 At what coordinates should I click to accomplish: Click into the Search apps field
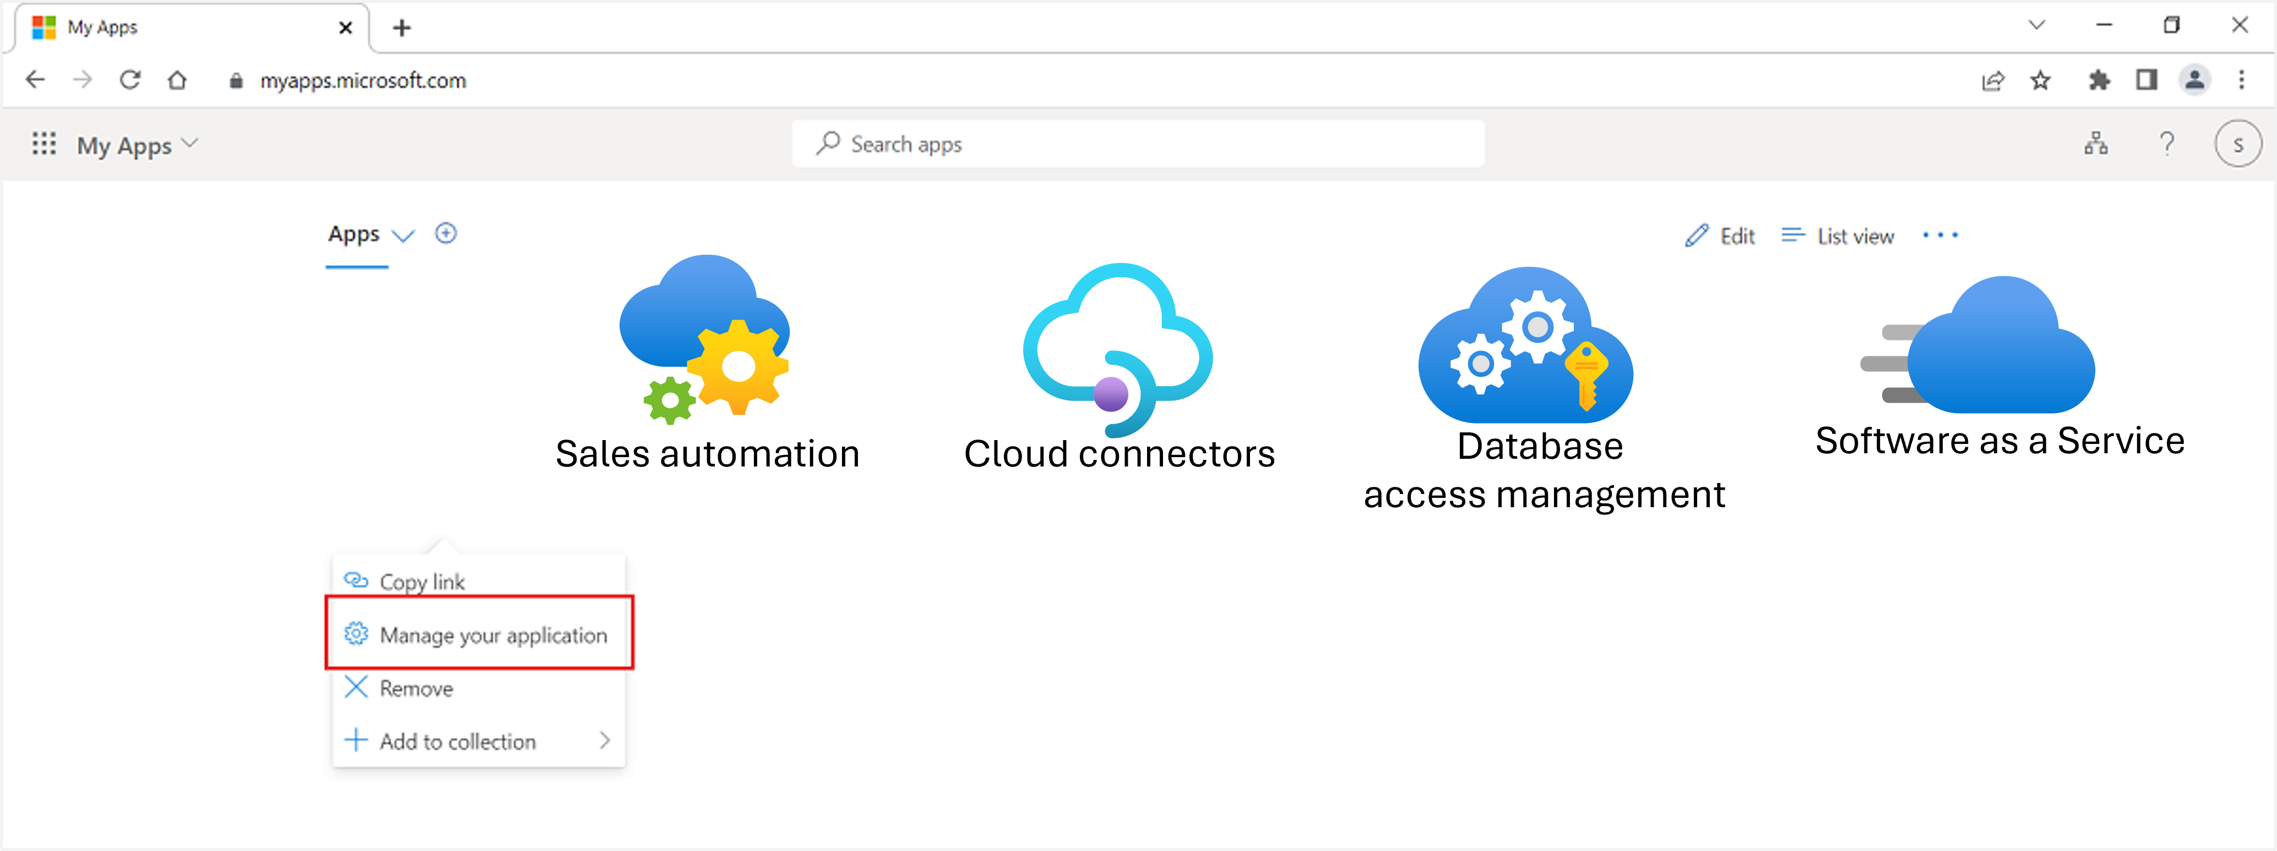[x=1138, y=144]
